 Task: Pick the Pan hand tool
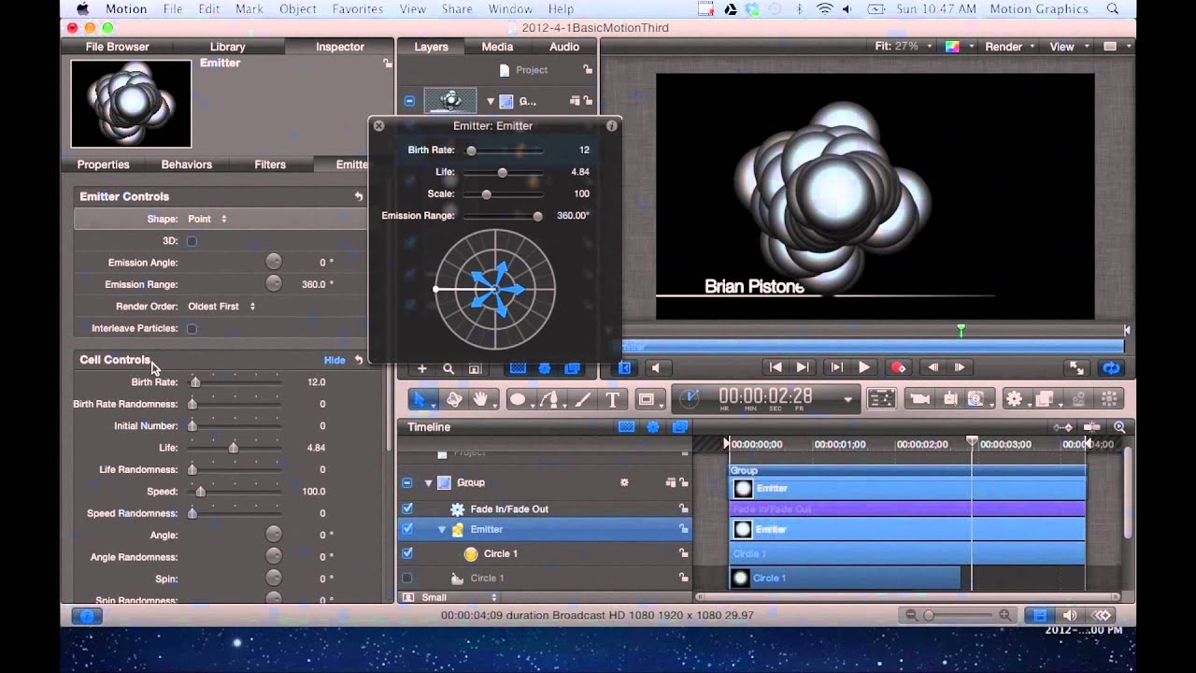click(x=481, y=399)
